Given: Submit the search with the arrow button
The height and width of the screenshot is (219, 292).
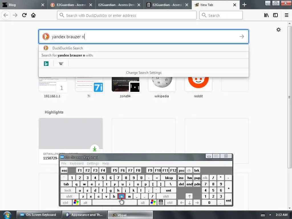Looking at the screenshot, I should pyautogui.click(x=242, y=36).
